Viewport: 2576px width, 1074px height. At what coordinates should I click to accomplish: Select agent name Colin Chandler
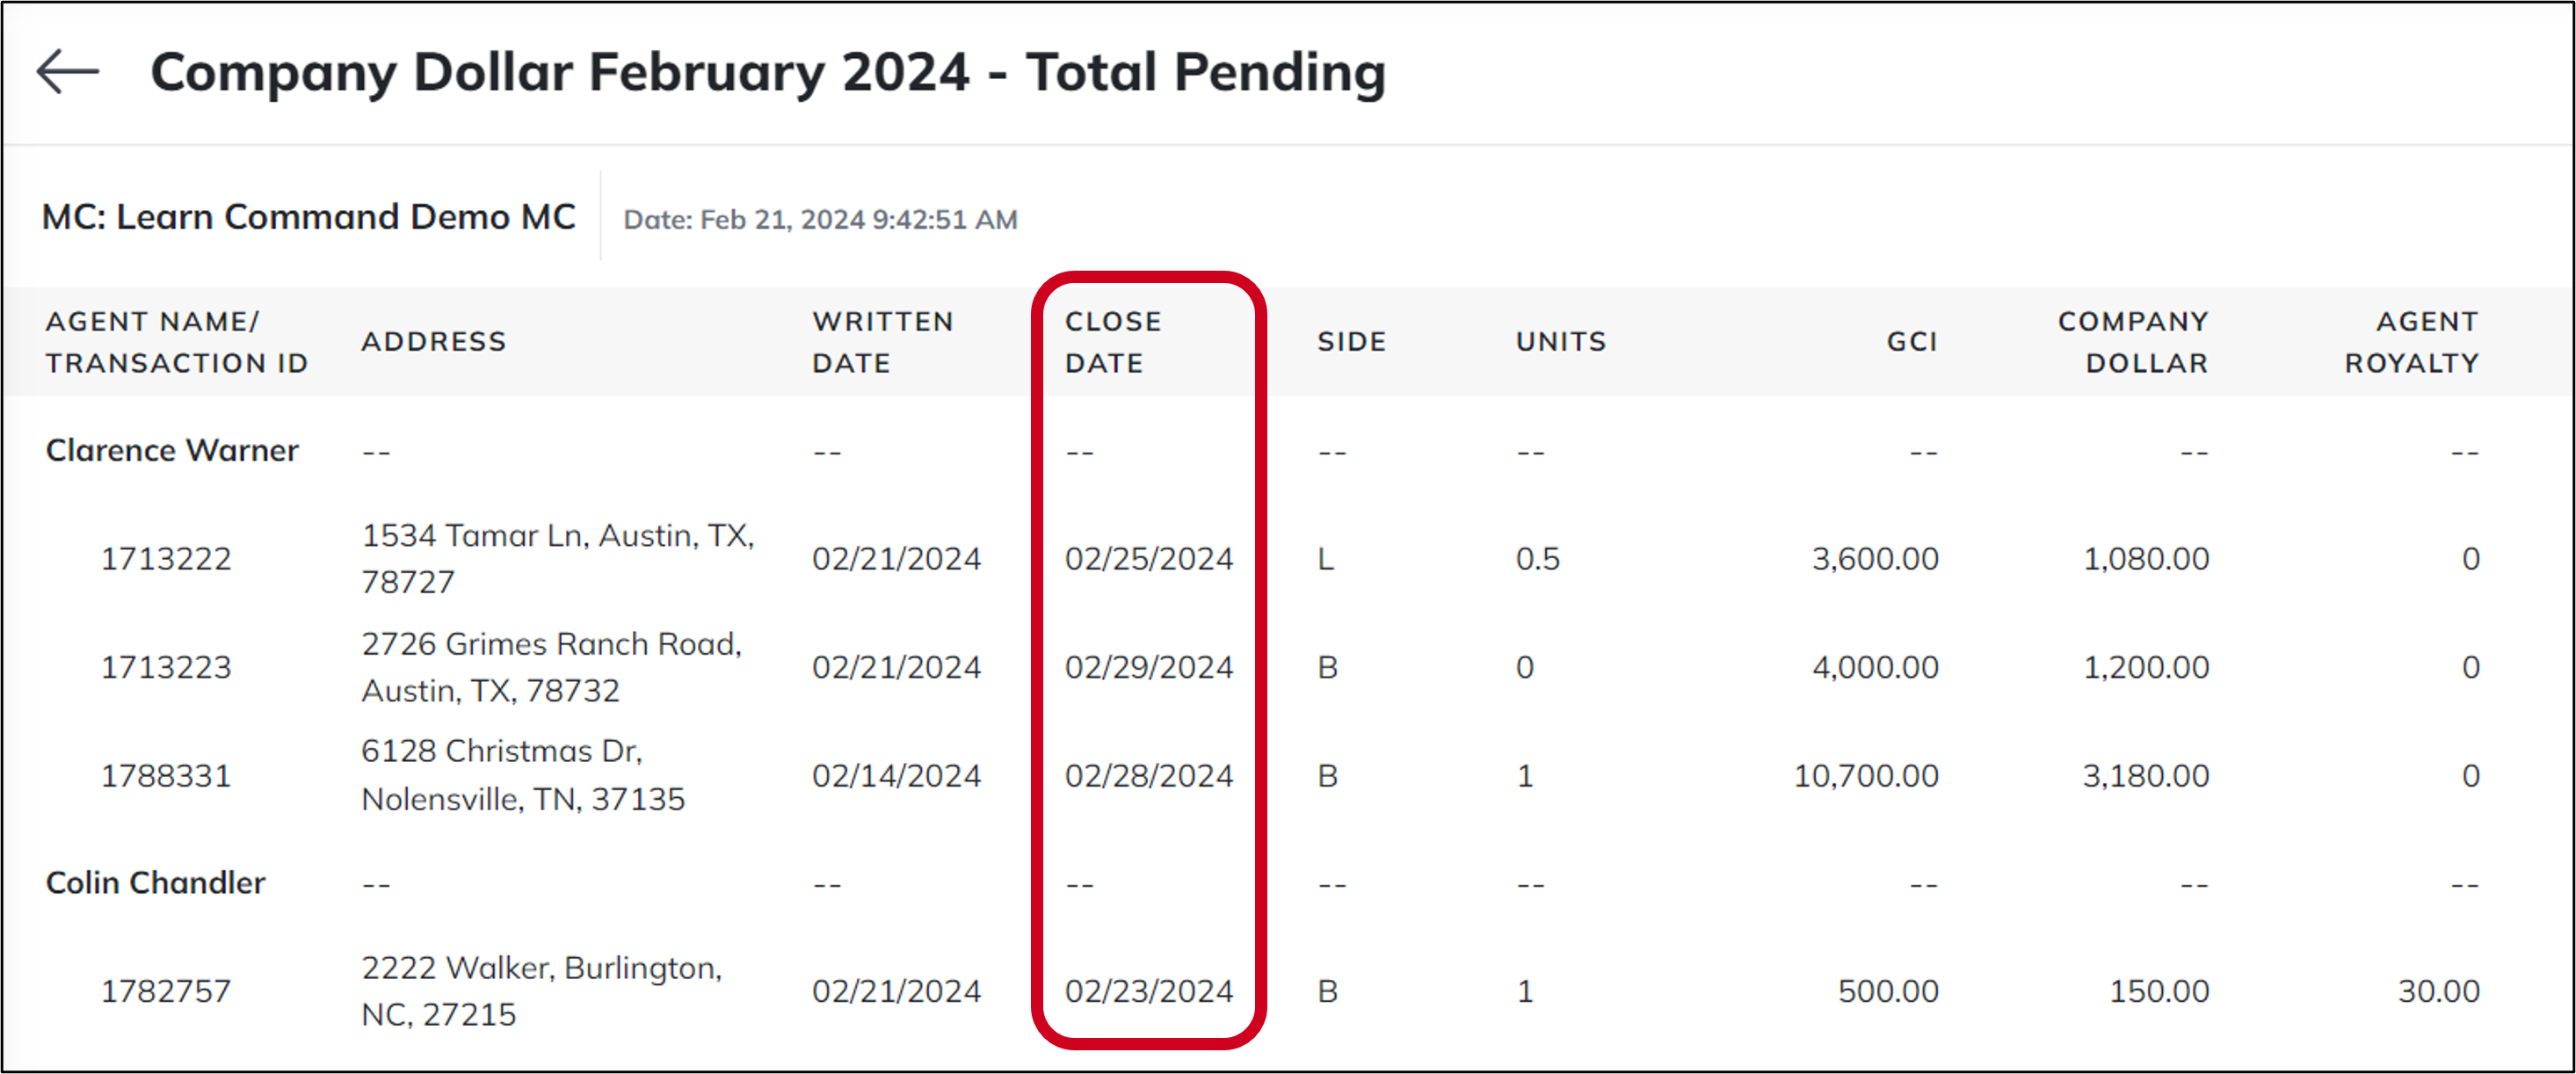[154, 882]
